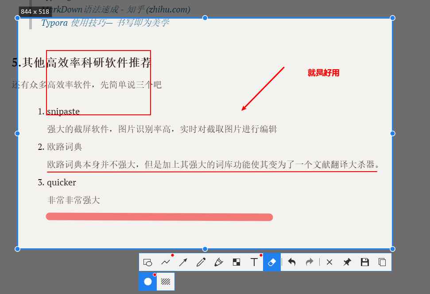Select the polyline tool
The image size is (430, 294).
(x=166, y=262)
